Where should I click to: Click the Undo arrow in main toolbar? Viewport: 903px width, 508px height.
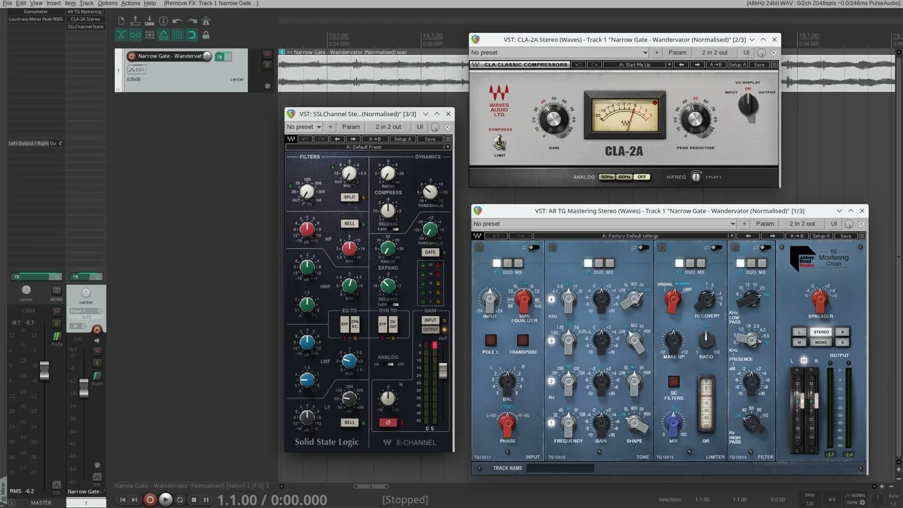pos(178,21)
